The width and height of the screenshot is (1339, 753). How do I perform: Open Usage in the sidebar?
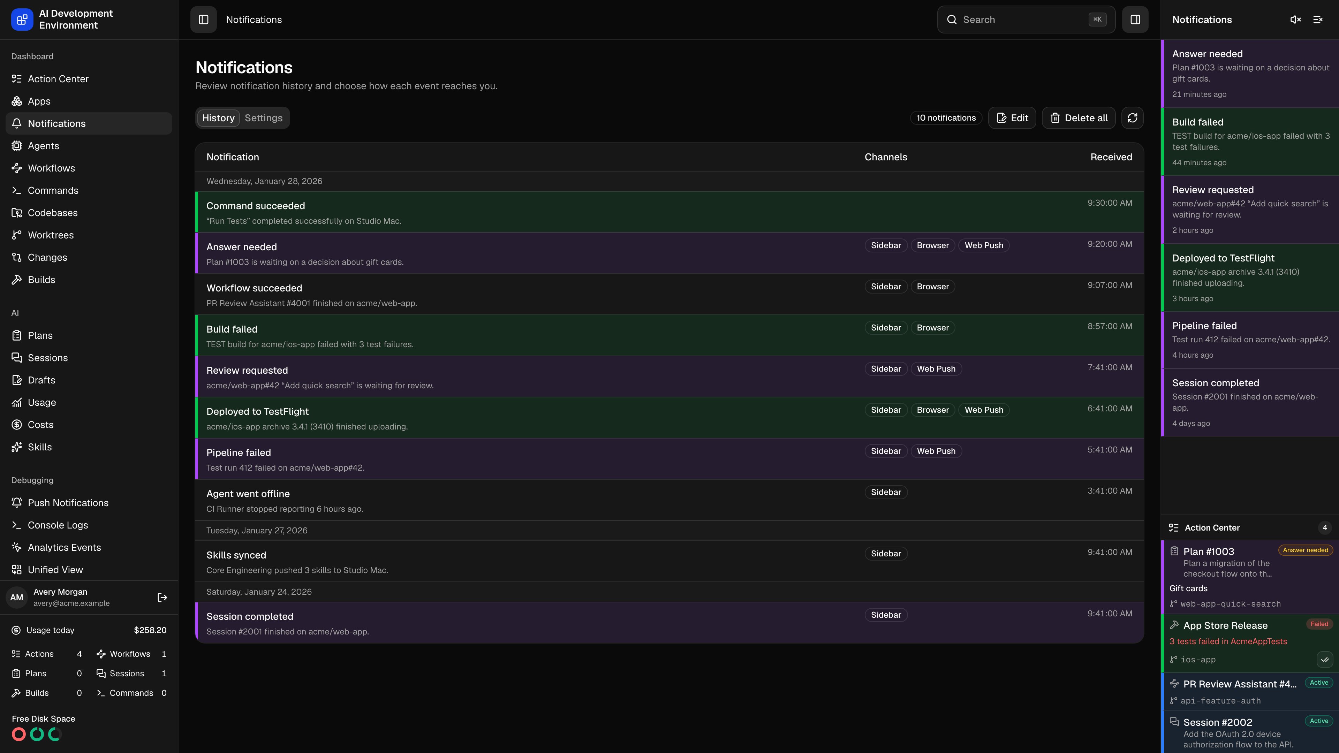tap(89, 403)
